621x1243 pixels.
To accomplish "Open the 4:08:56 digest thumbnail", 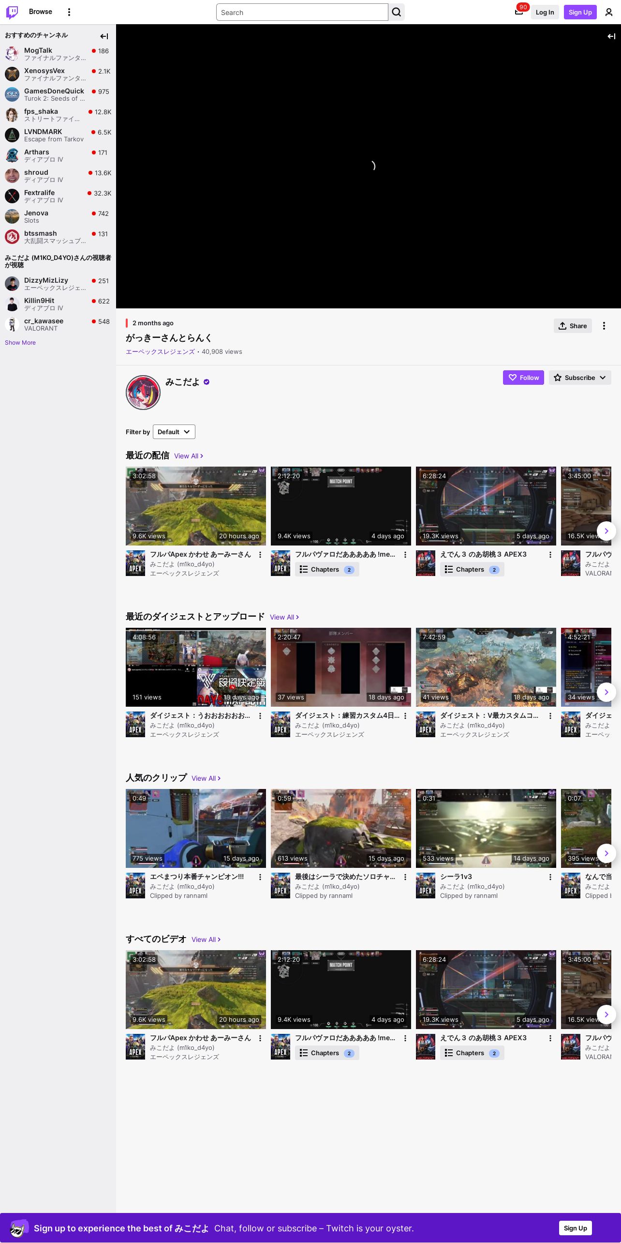I will click(x=196, y=667).
